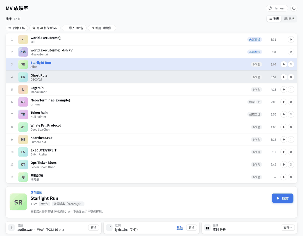Play Lagtrain by inabakumori
303x236 pixels.
click(x=284, y=90)
